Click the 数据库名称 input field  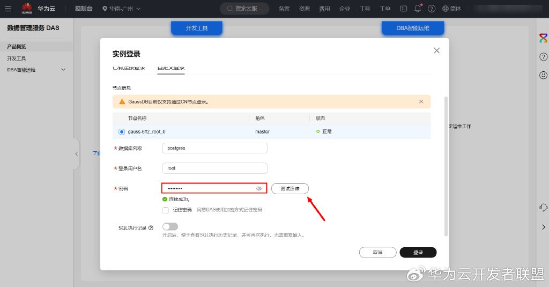(x=214, y=148)
